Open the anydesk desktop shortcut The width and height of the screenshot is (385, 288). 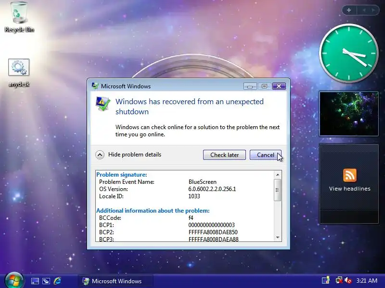pyautogui.click(x=19, y=72)
